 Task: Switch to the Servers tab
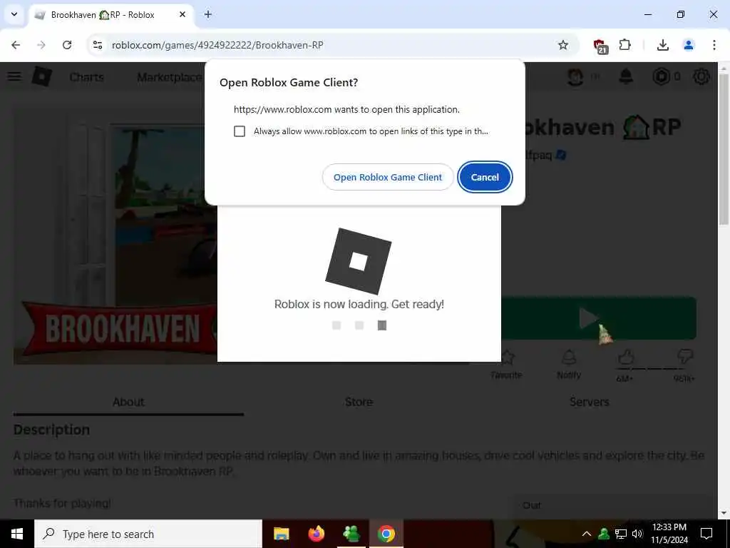click(589, 402)
